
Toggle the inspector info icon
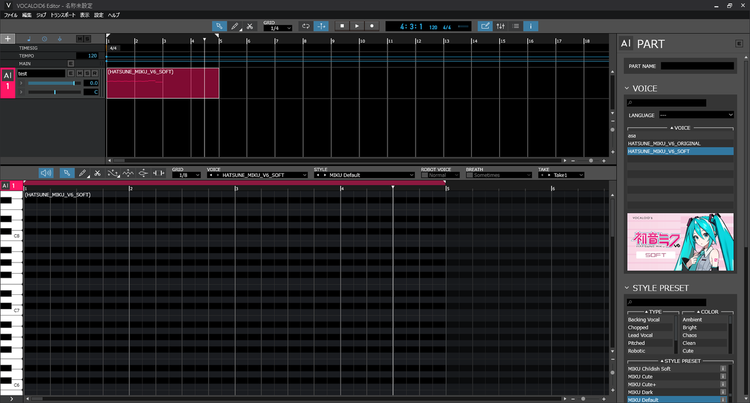[x=531, y=26]
